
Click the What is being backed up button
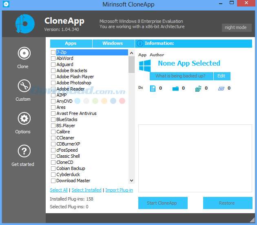coord(181,76)
